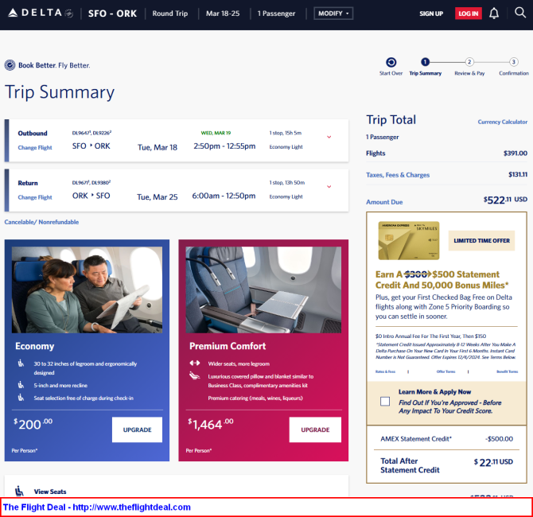Click the Economy cabin photo
The image size is (533, 517).
point(87,290)
